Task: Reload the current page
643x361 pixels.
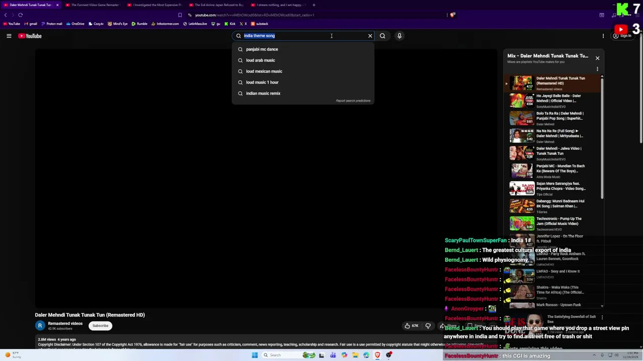Action: [x=21, y=15]
